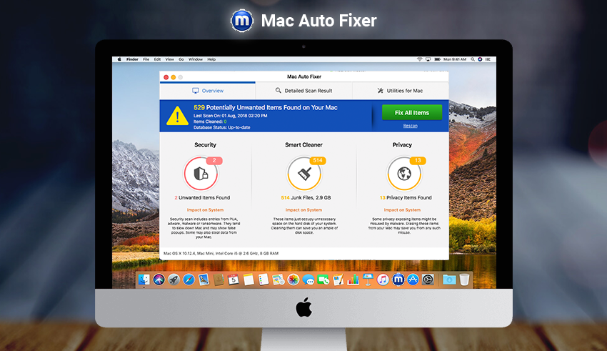This screenshot has height=351, width=607.
Task: Click Mac Auto Fixer icon in dock
Action: [x=398, y=280]
